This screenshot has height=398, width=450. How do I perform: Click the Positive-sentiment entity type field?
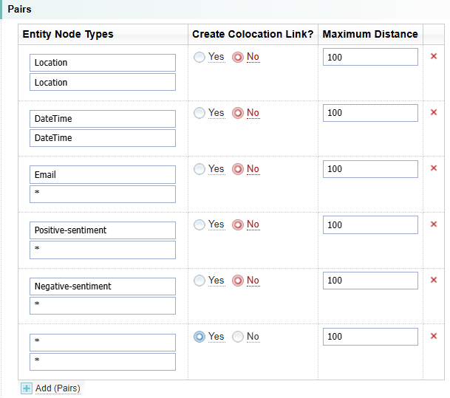103,230
